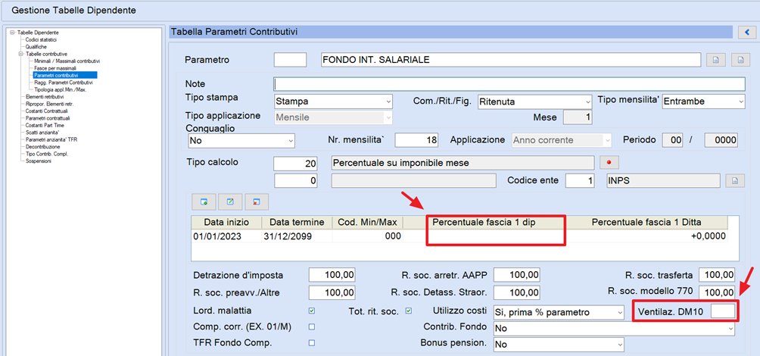760x356 pixels.
Task: Click the Percentuale fascia 1 Ditta header
Action: pyautogui.click(x=647, y=223)
